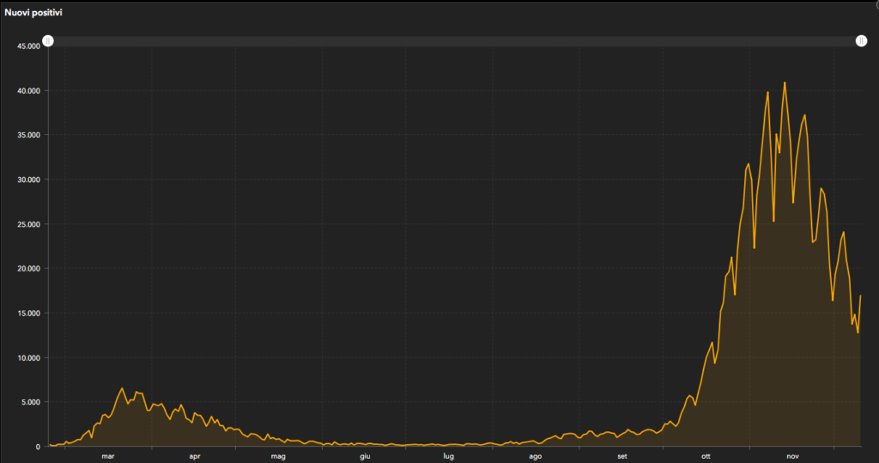
Task: Select the 'apr' month axis label
Action: click(194, 456)
